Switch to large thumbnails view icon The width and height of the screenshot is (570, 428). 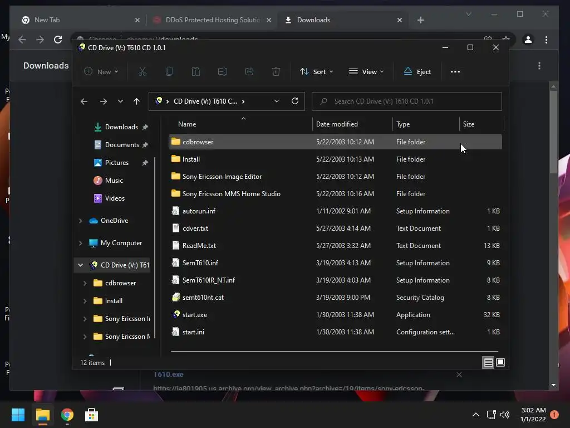pos(500,362)
